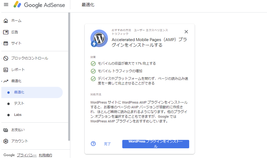267x159 pixels.
Task: Click the モバイル トラフィックの増加 text
Action: pos(120,71)
